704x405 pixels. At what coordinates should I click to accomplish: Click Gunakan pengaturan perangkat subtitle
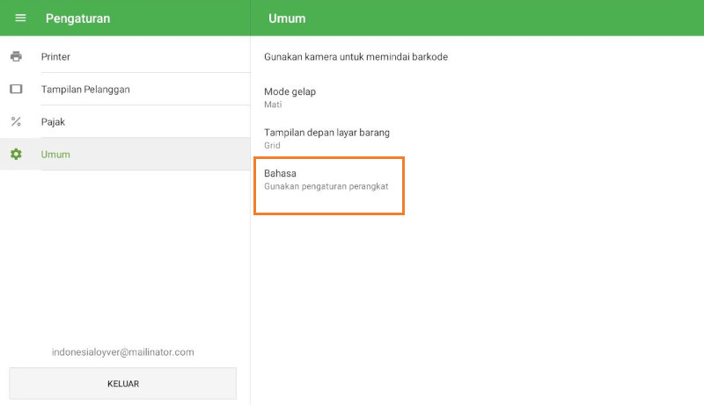point(326,186)
